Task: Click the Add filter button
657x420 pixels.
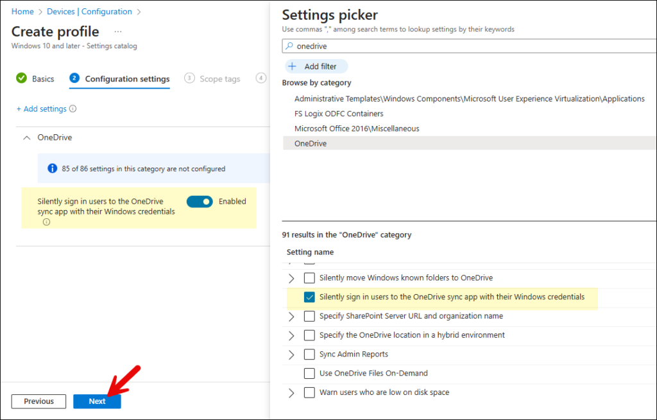Action: [316, 66]
